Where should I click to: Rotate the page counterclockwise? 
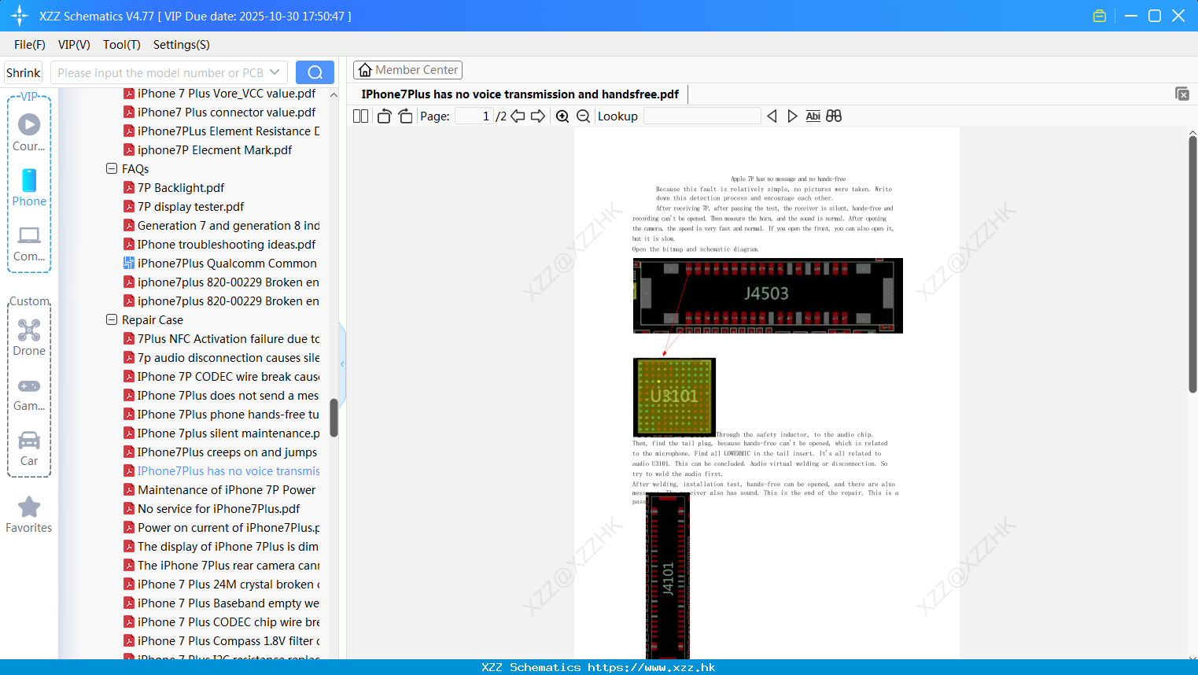pos(385,116)
